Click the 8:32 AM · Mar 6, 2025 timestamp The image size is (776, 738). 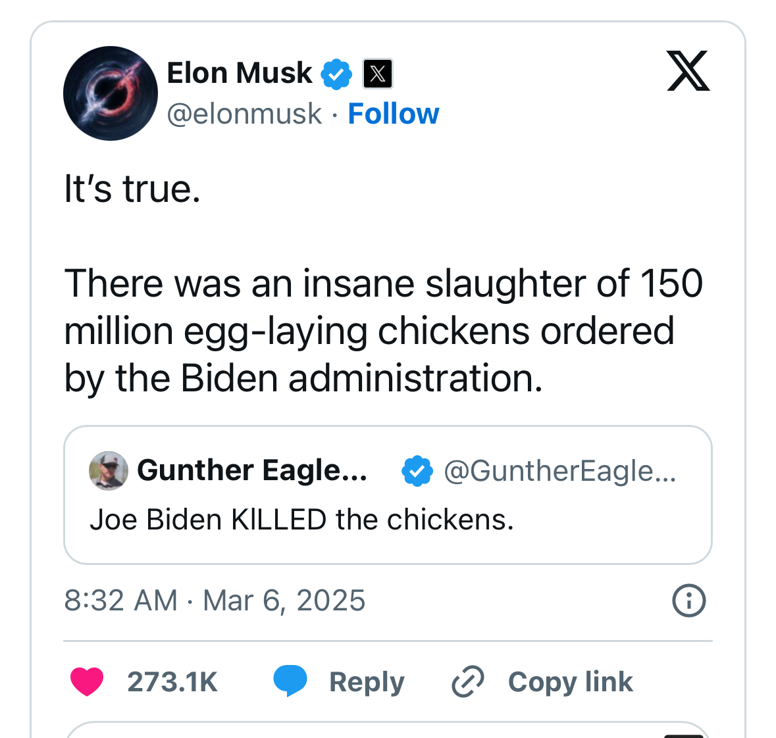click(215, 601)
